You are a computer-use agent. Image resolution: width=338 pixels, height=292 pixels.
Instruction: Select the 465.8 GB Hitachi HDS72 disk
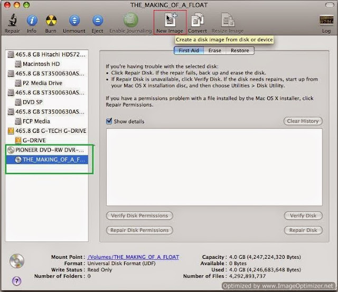click(x=47, y=54)
